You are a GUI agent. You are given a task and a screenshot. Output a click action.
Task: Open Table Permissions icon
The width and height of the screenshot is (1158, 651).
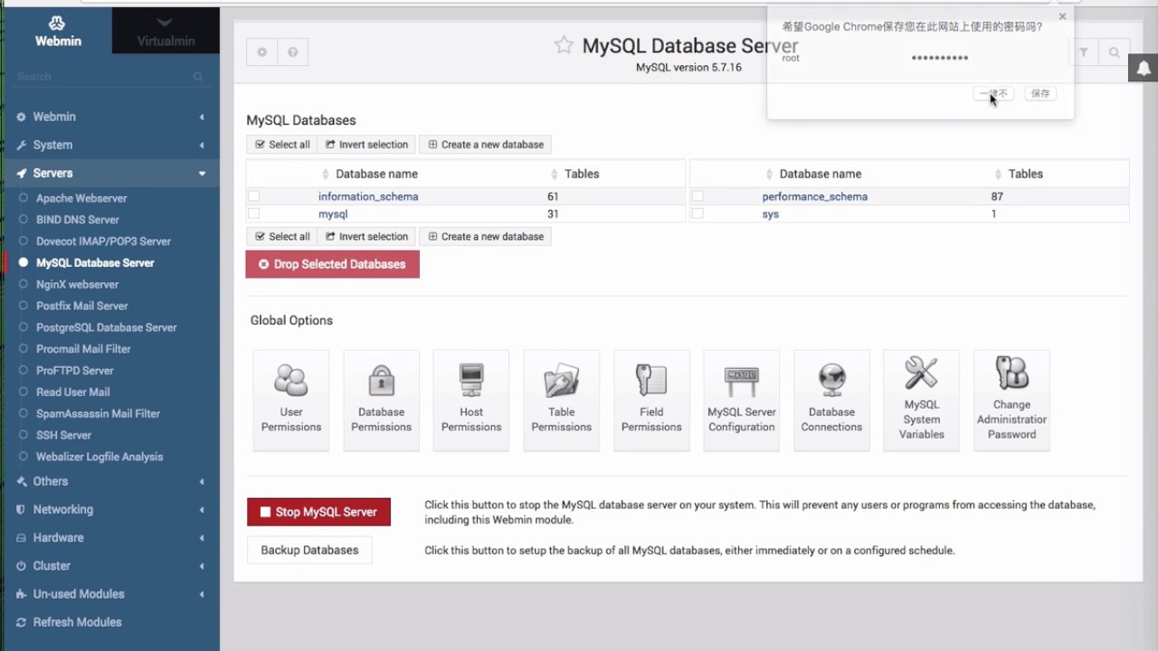pos(561,400)
